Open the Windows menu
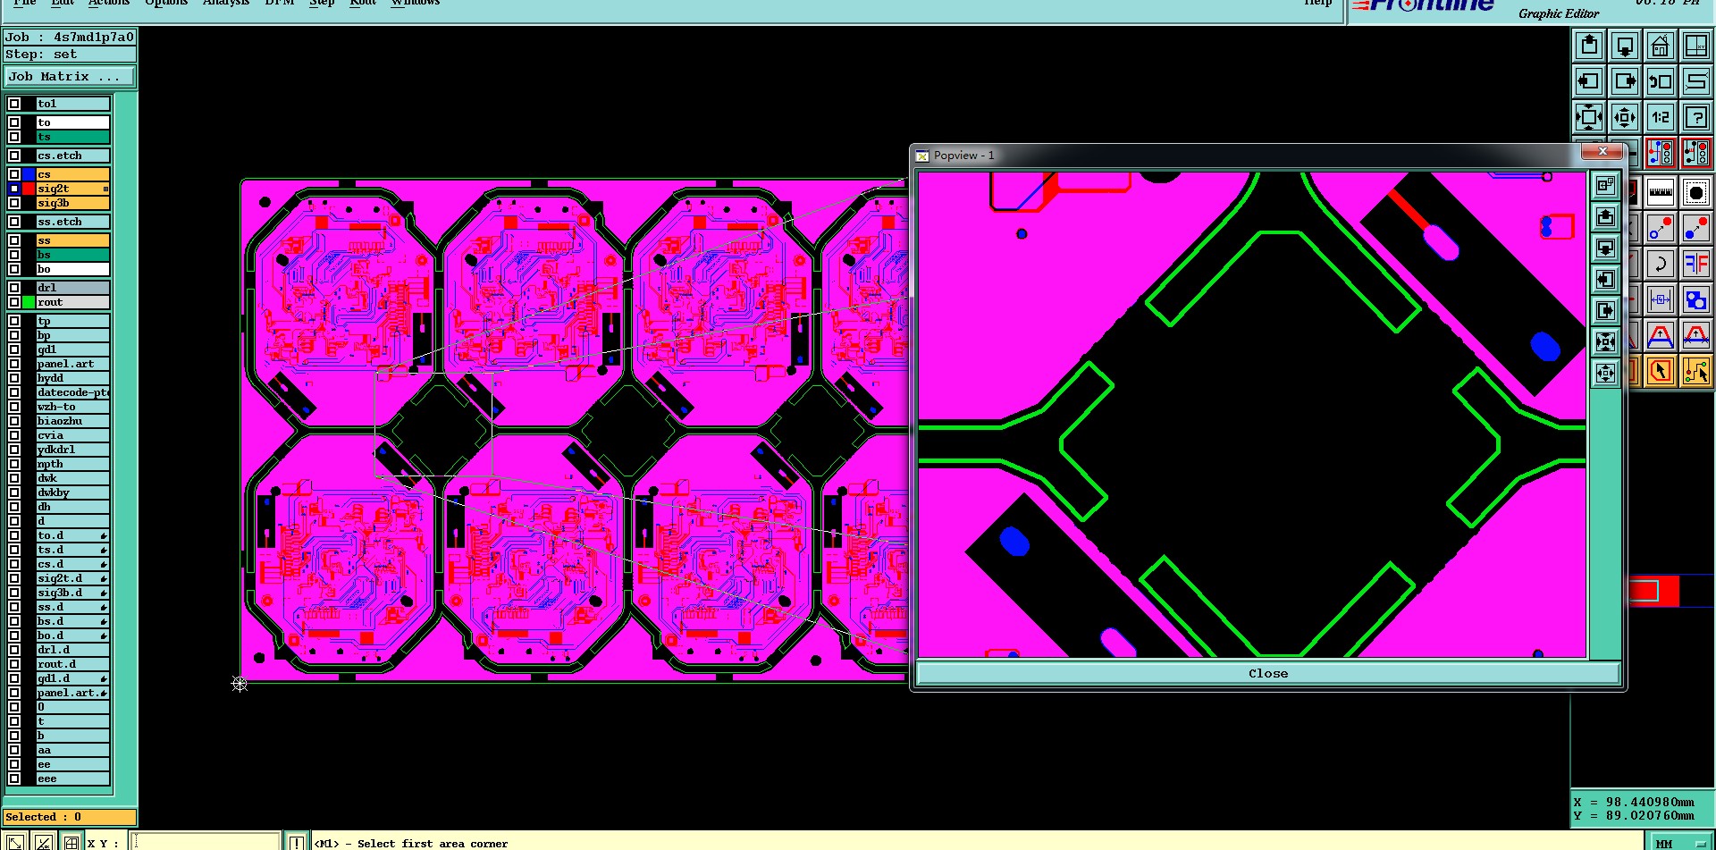The image size is (1716, 850). click(x=416, y=3)
